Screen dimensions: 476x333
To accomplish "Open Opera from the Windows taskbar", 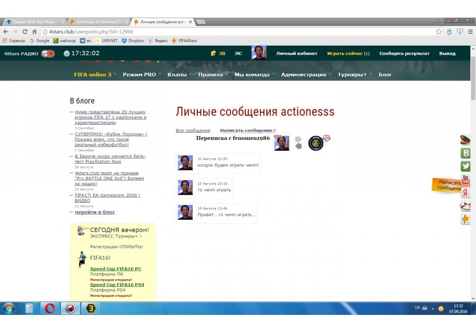I will click(50, 308).
